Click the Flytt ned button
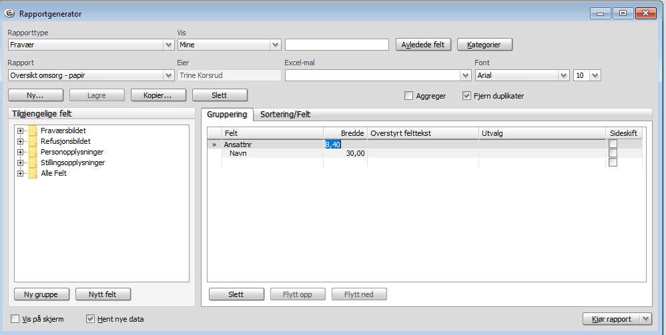The height and width of the screenshot is (335, 666). (359, 294)
